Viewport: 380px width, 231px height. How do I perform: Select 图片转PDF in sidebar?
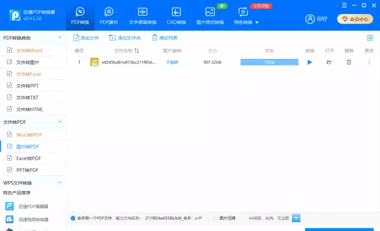coord(33,146)
